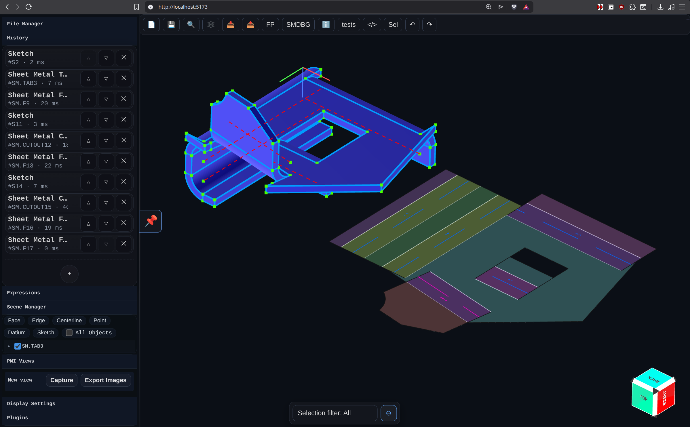Toggle the Datium selection filter

[x=17, y=333]
